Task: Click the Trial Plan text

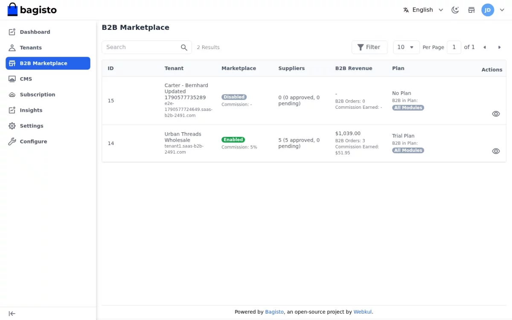Action: point(403,136)
